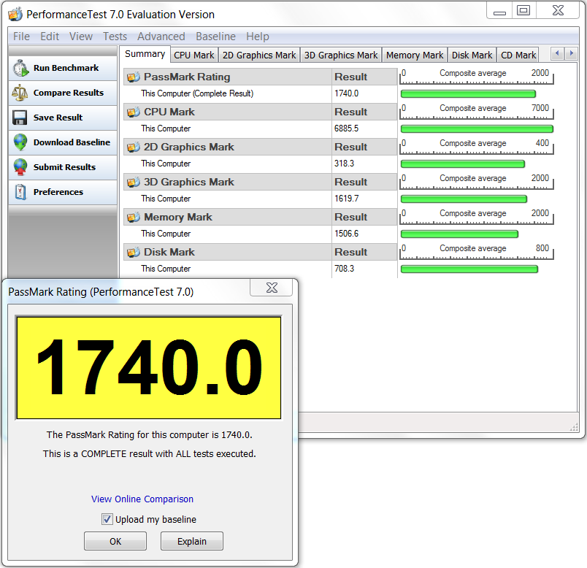Click the Compare Results button label
This screenshot has width=587, height=568.
(69, 93)
